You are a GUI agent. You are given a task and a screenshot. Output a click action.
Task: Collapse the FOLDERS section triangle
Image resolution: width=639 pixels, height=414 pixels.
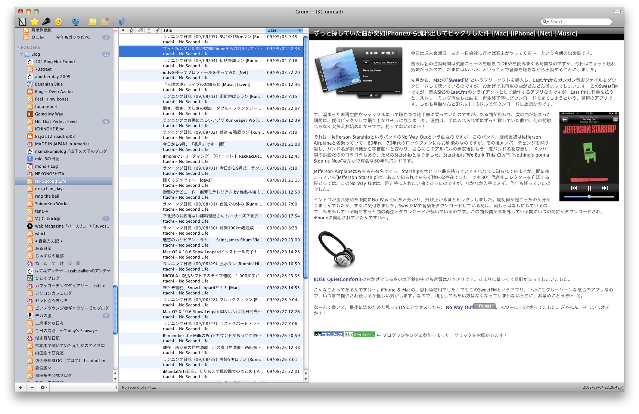(x=18, y=47)
